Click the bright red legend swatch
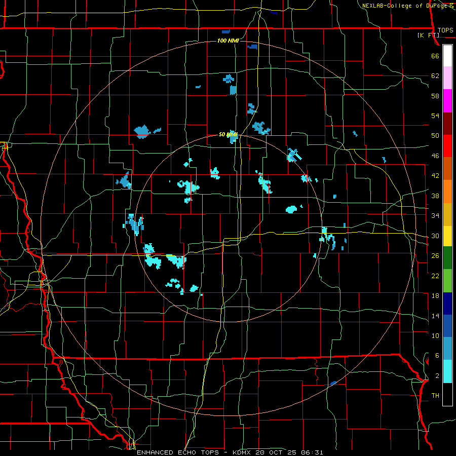 [x=447, y=146]
